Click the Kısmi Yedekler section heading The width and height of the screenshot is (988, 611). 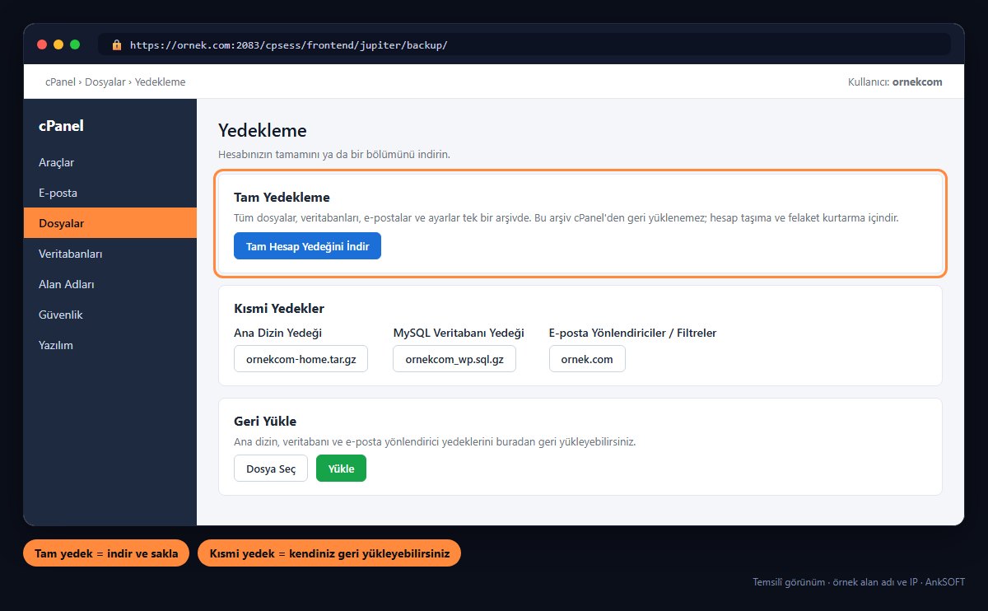(x=279, y=309)
